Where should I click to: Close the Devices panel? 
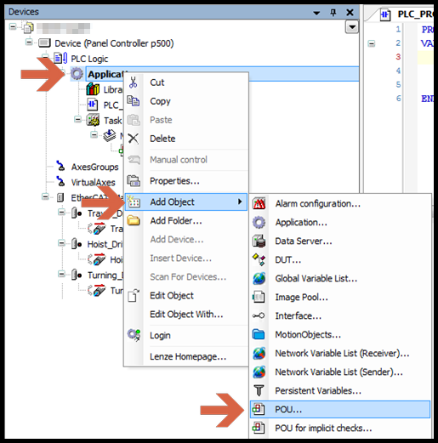click(x=350, y=12)
